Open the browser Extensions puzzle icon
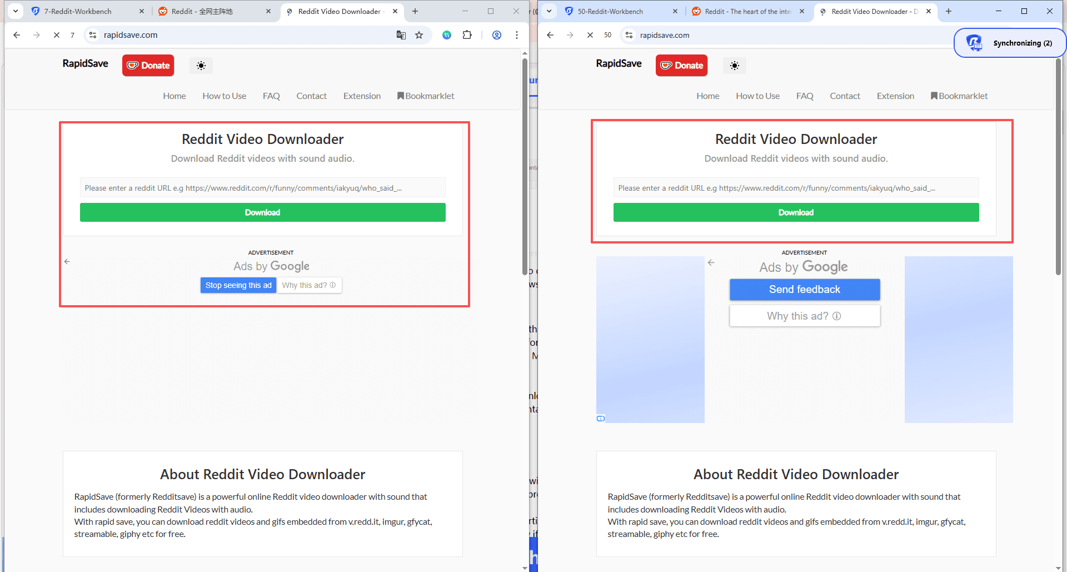Image resolution: width=1067 pixels, height=572 pixels. (467, 35)
